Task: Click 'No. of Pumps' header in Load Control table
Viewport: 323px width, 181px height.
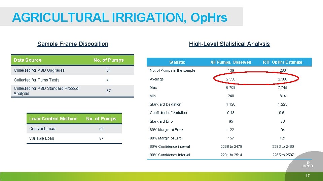Action: 101,119
